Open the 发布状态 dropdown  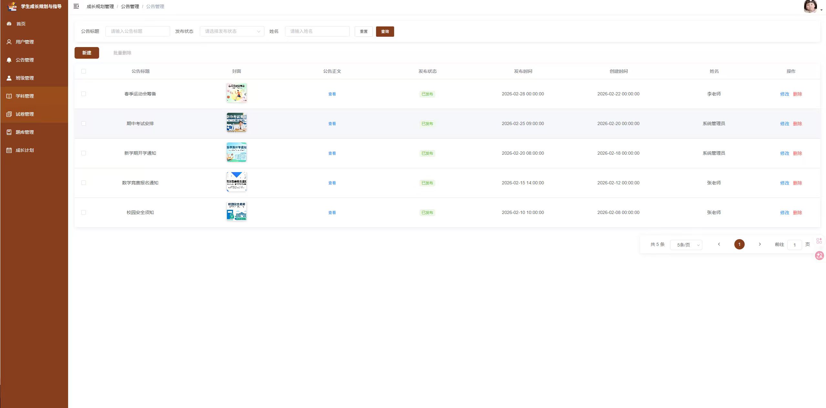232,31
